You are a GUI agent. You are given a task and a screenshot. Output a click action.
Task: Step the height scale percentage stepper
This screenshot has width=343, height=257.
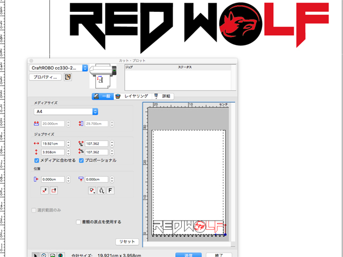click(112, 152)
